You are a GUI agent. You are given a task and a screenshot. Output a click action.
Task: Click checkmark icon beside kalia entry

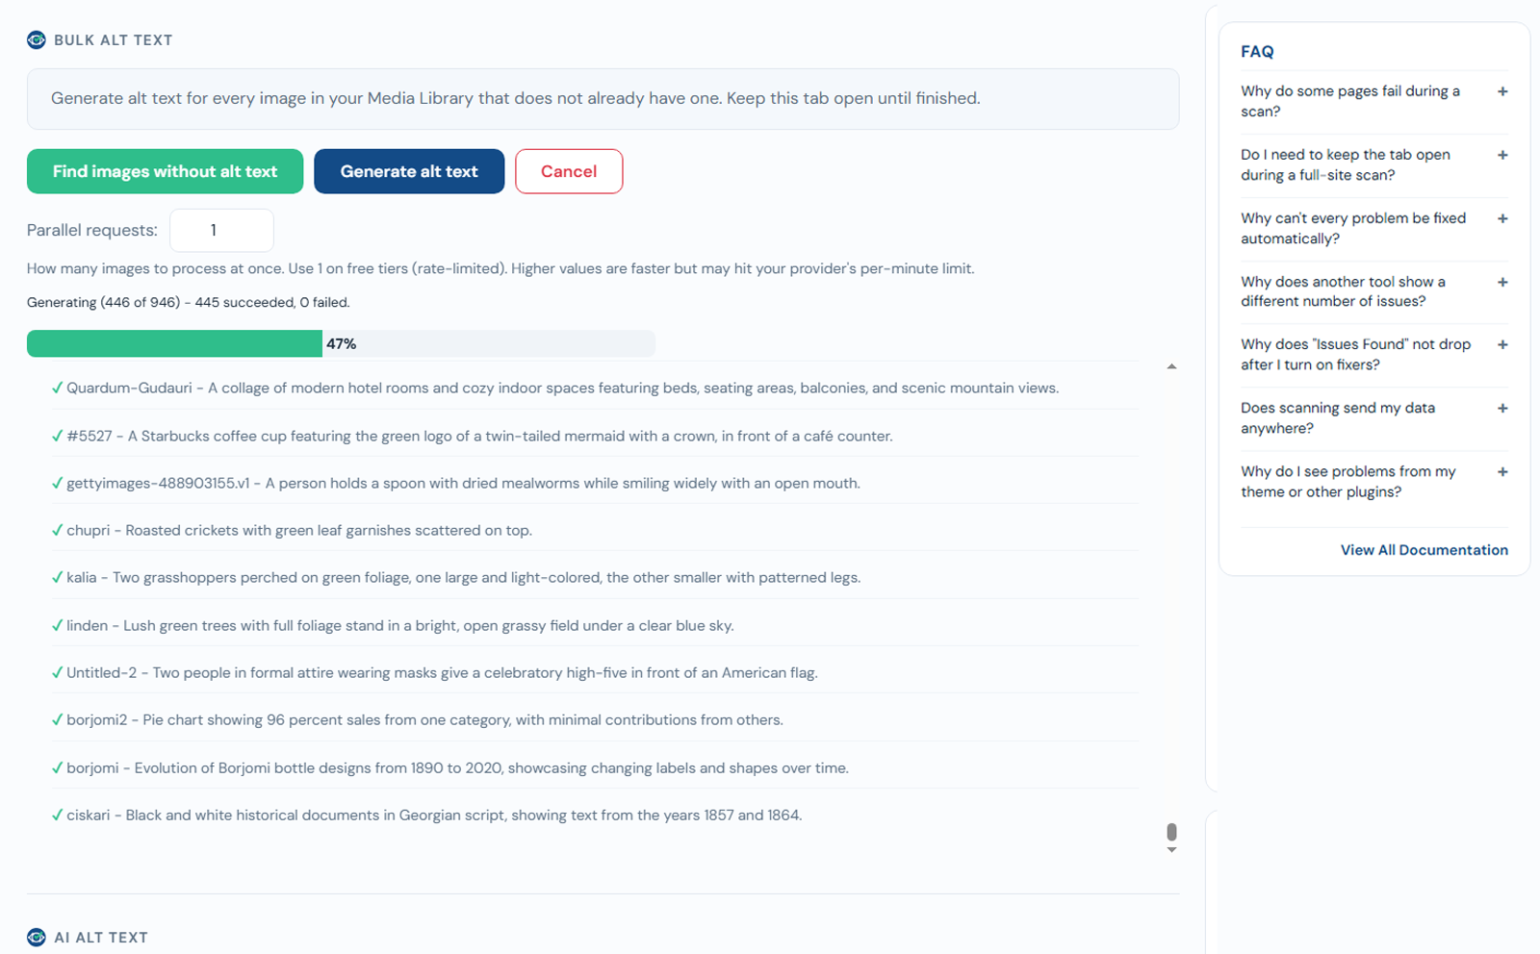(57, 577)
